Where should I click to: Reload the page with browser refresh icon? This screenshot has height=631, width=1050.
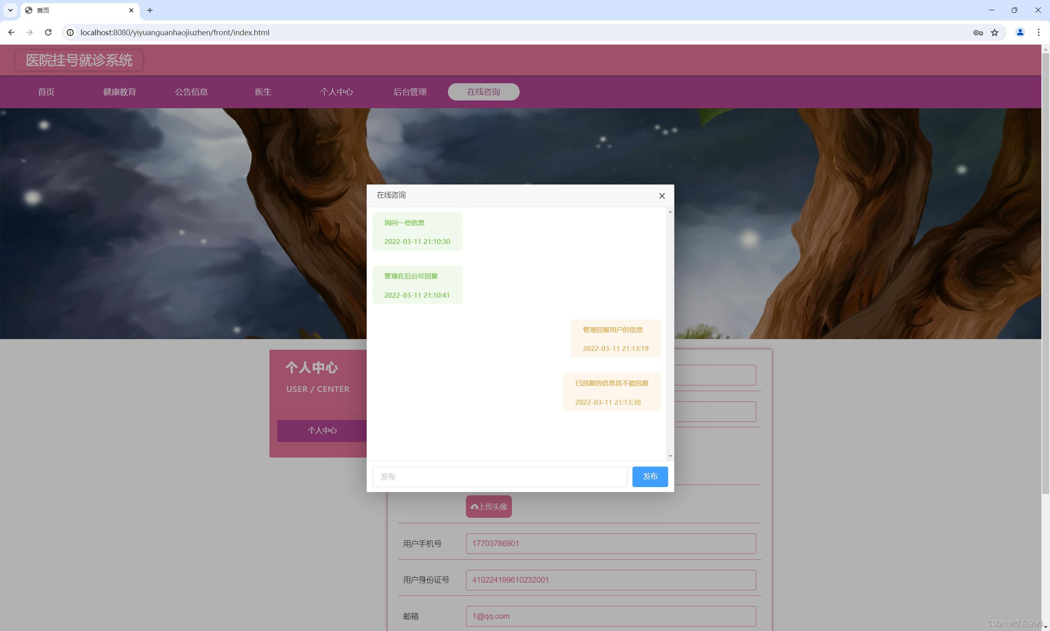click(48, 32)
